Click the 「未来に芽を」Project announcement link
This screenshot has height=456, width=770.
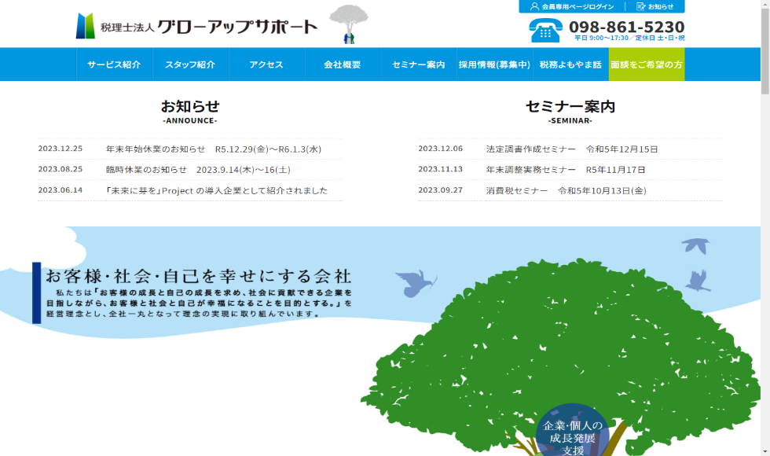pos(216,190)
